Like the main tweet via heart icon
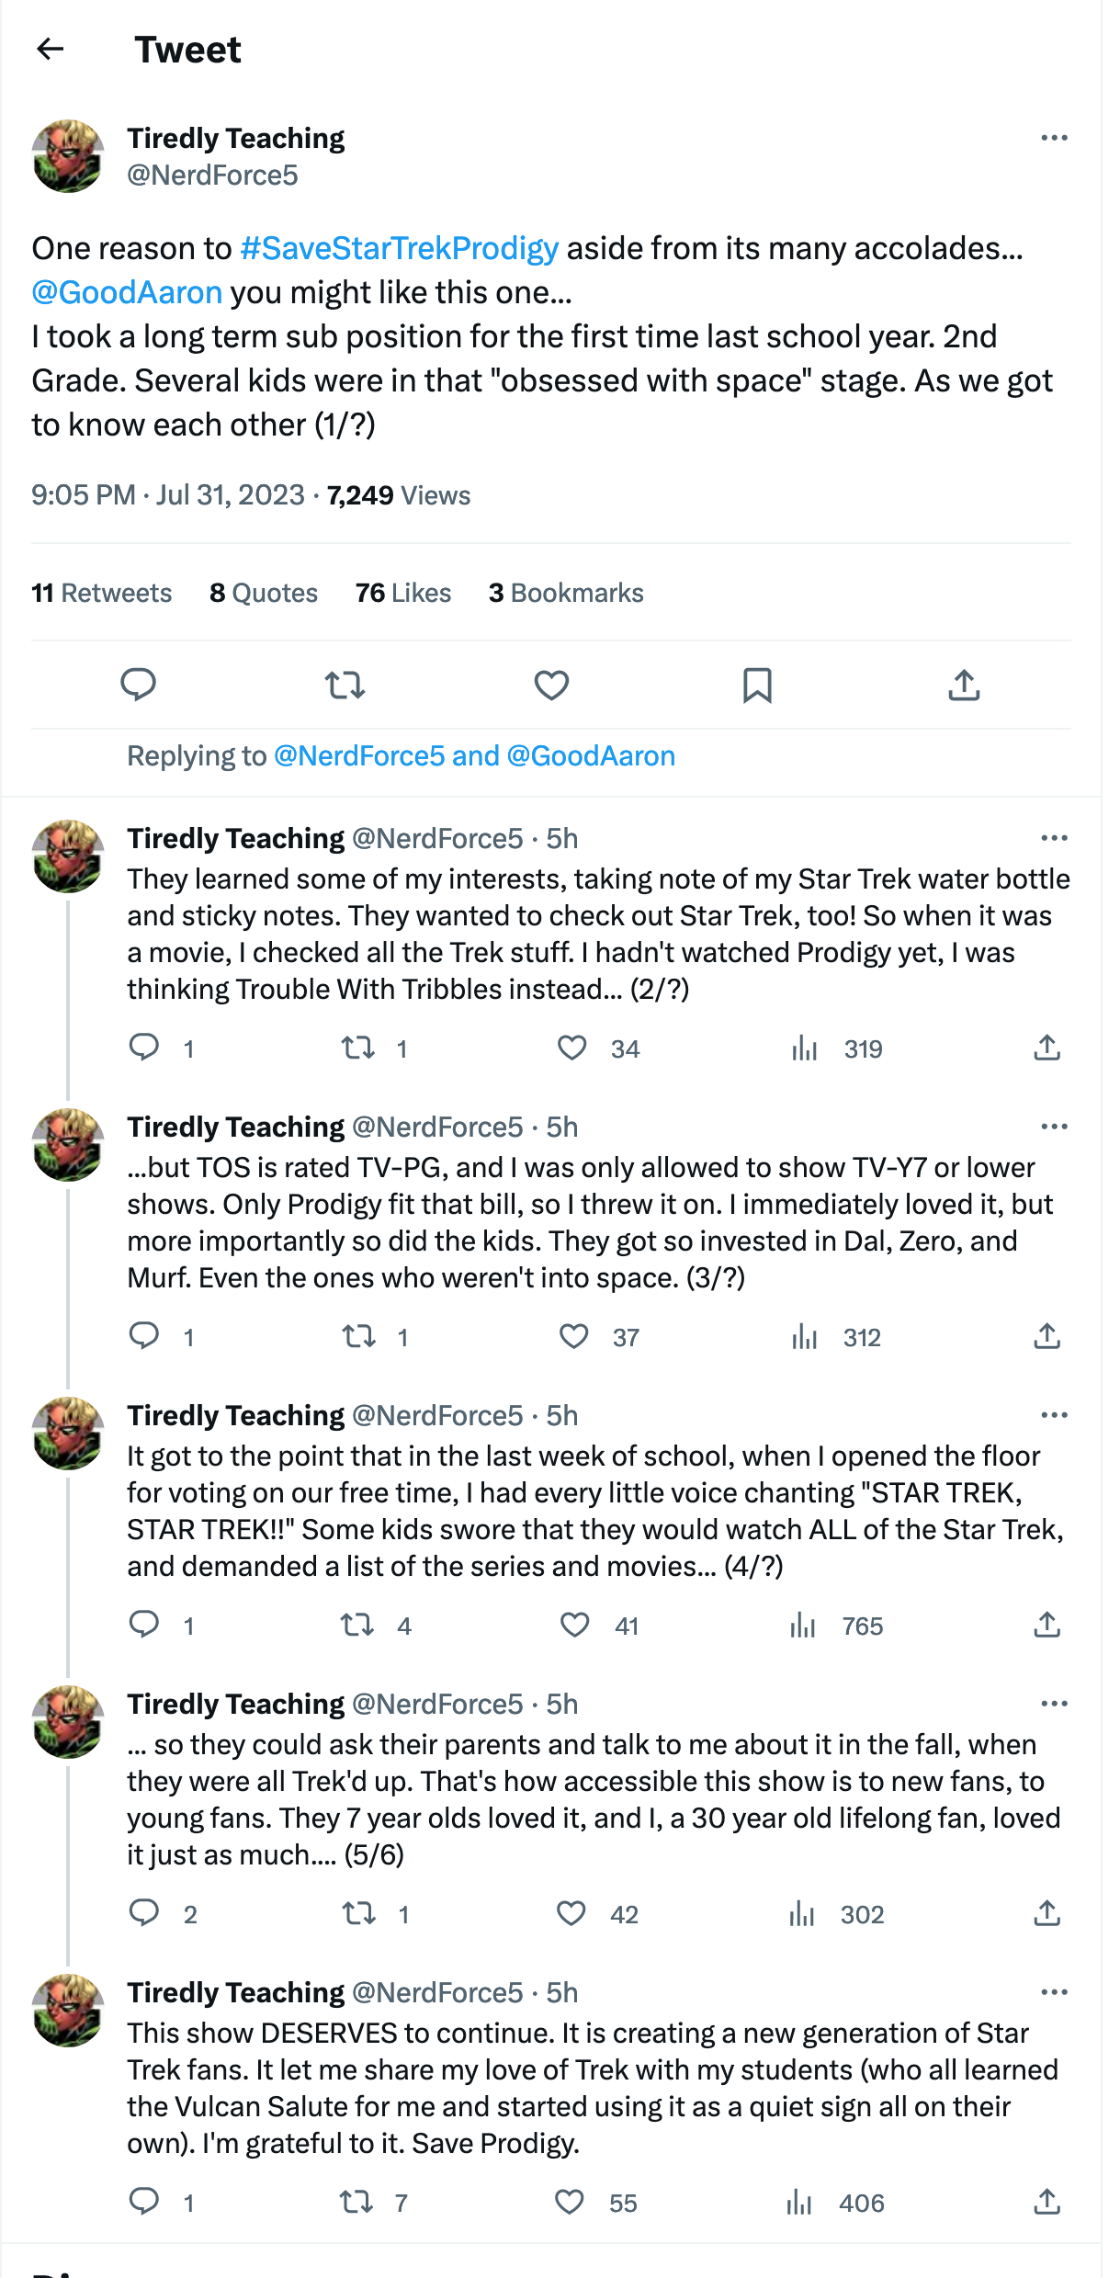 point(551,685)
